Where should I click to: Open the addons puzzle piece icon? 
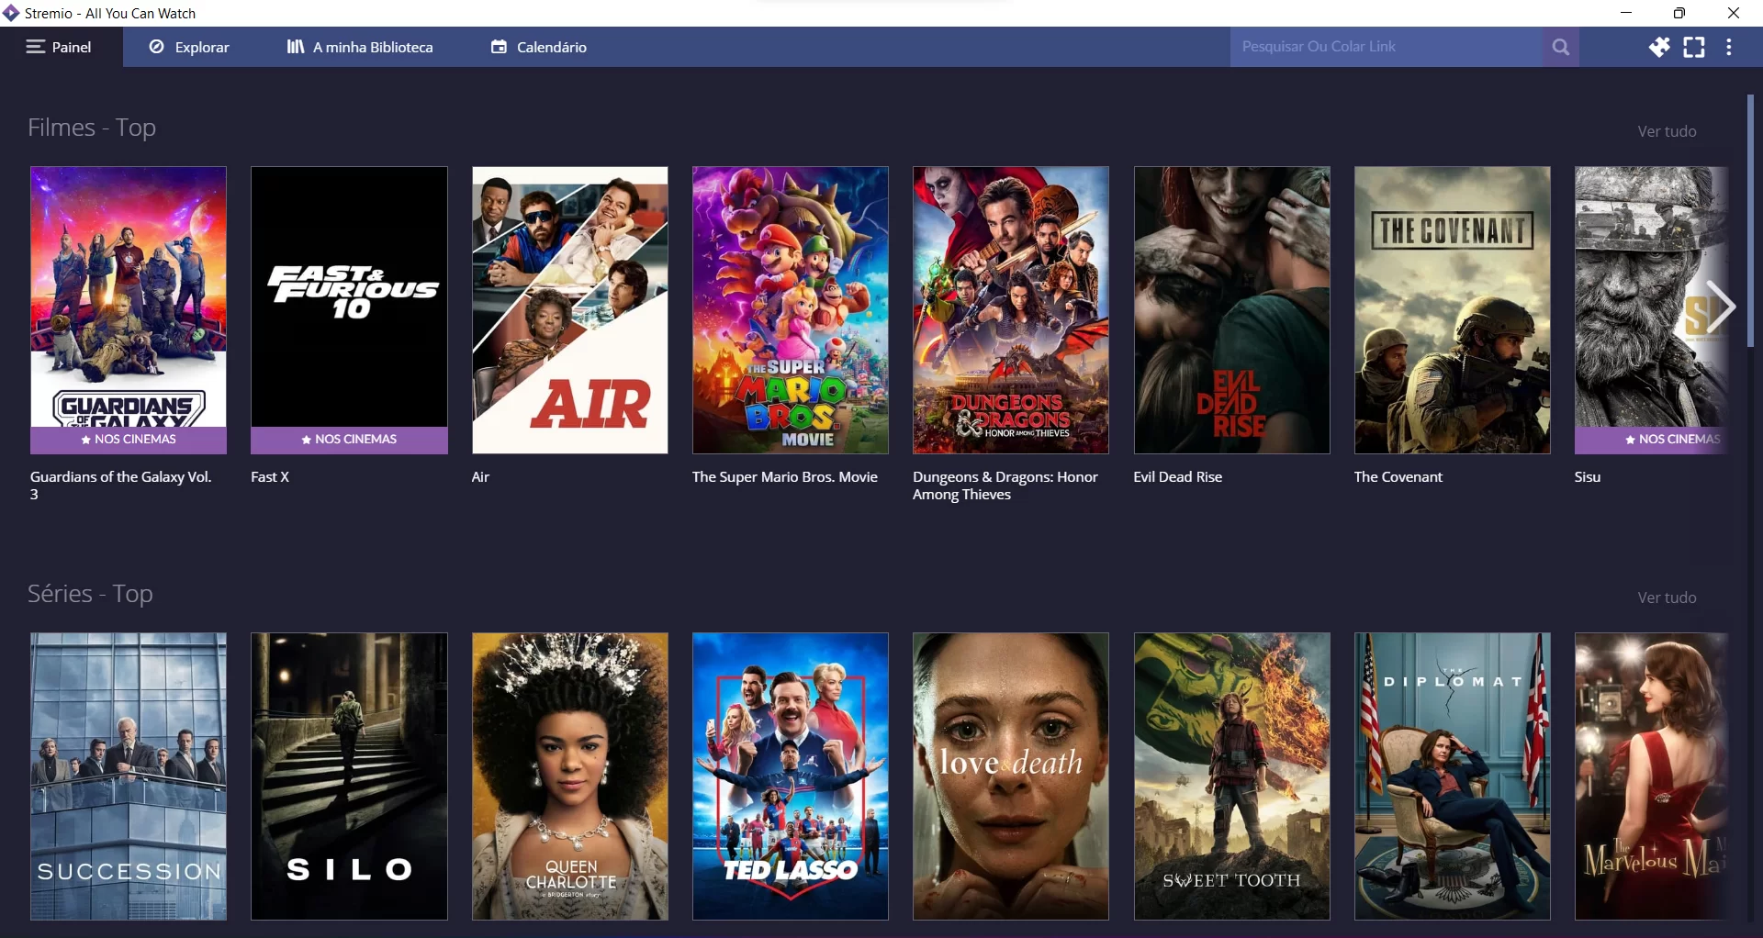click(x=1658, y=48)
